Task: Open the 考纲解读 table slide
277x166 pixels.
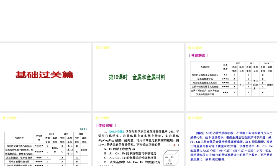Action: 231,77
